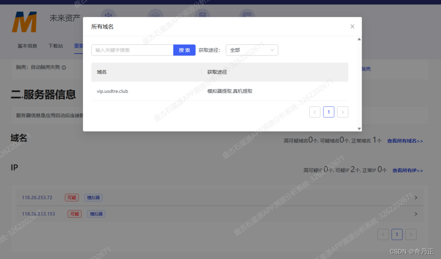Click IP address 118.26.253.72

(x=37, y=197)
